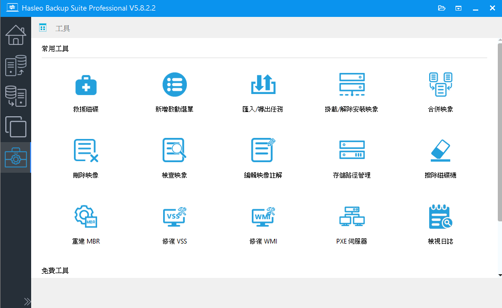This screenshot has height=308, width=502.
Task: Open 合併映象 merge image tool
Action: pyautogui.click(x=441, y=94)
